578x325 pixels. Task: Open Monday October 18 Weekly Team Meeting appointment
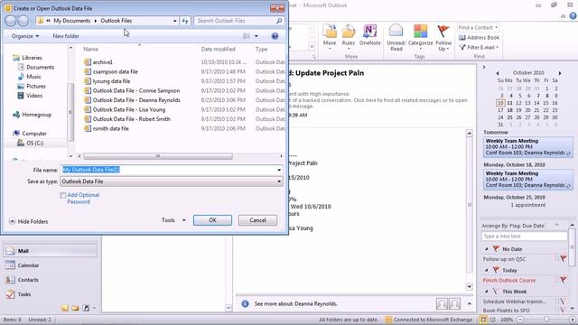pos(527,180)
